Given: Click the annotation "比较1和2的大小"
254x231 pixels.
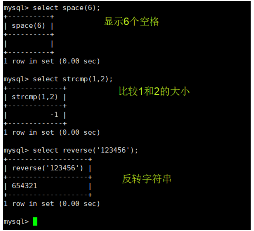Looking at the screenshot, I should click(154, 91).
